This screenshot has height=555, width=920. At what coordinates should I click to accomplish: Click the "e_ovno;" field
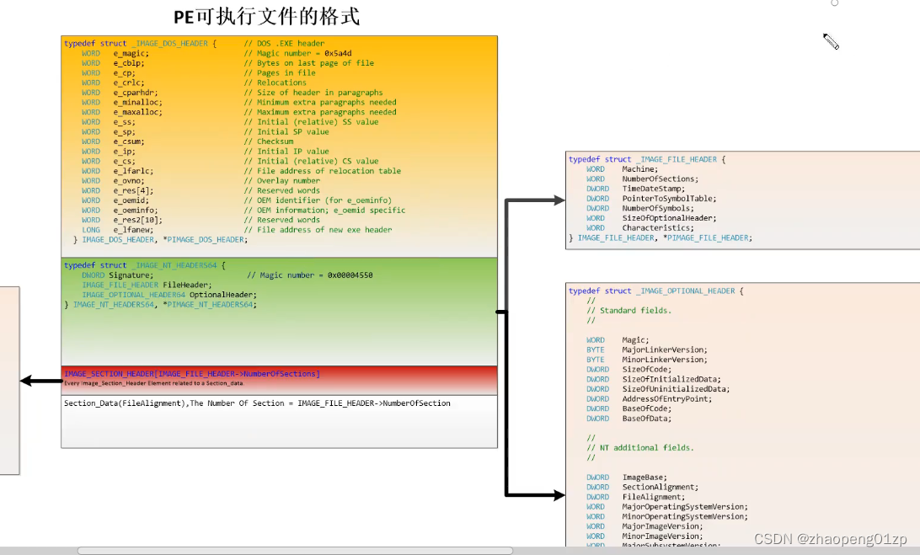pos(129,181)
